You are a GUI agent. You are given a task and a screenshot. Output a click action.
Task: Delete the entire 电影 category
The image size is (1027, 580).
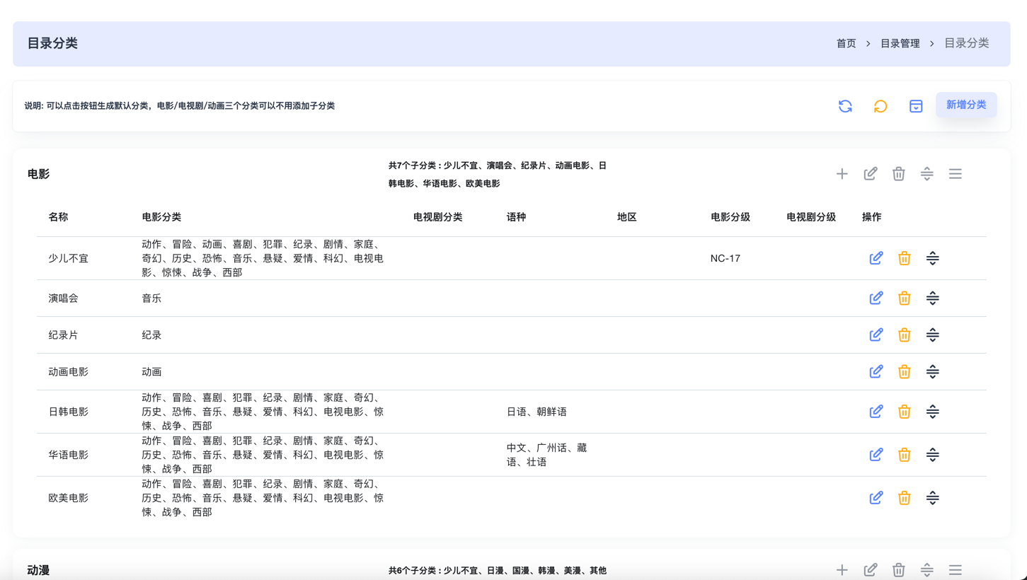[x=898, y=174]
